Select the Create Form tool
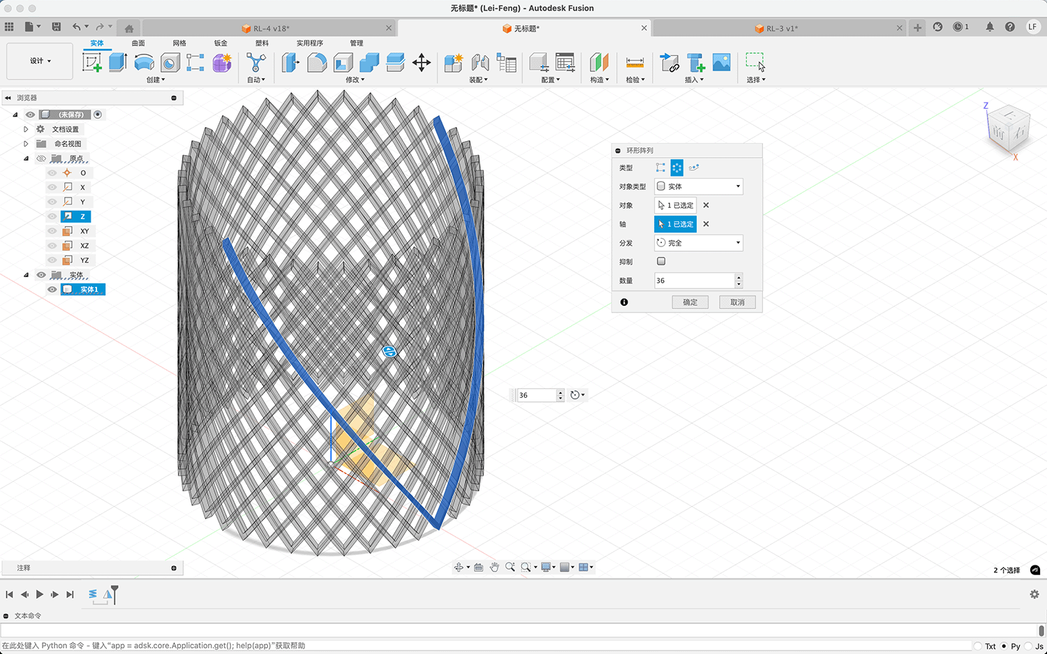The width and height of the screenshot is (1047, 654). click(222, 63)
